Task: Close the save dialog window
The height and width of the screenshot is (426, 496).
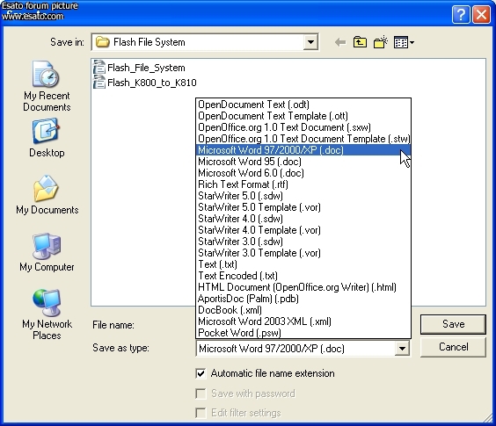Action: pyautogui.click(x=481, y=15)
